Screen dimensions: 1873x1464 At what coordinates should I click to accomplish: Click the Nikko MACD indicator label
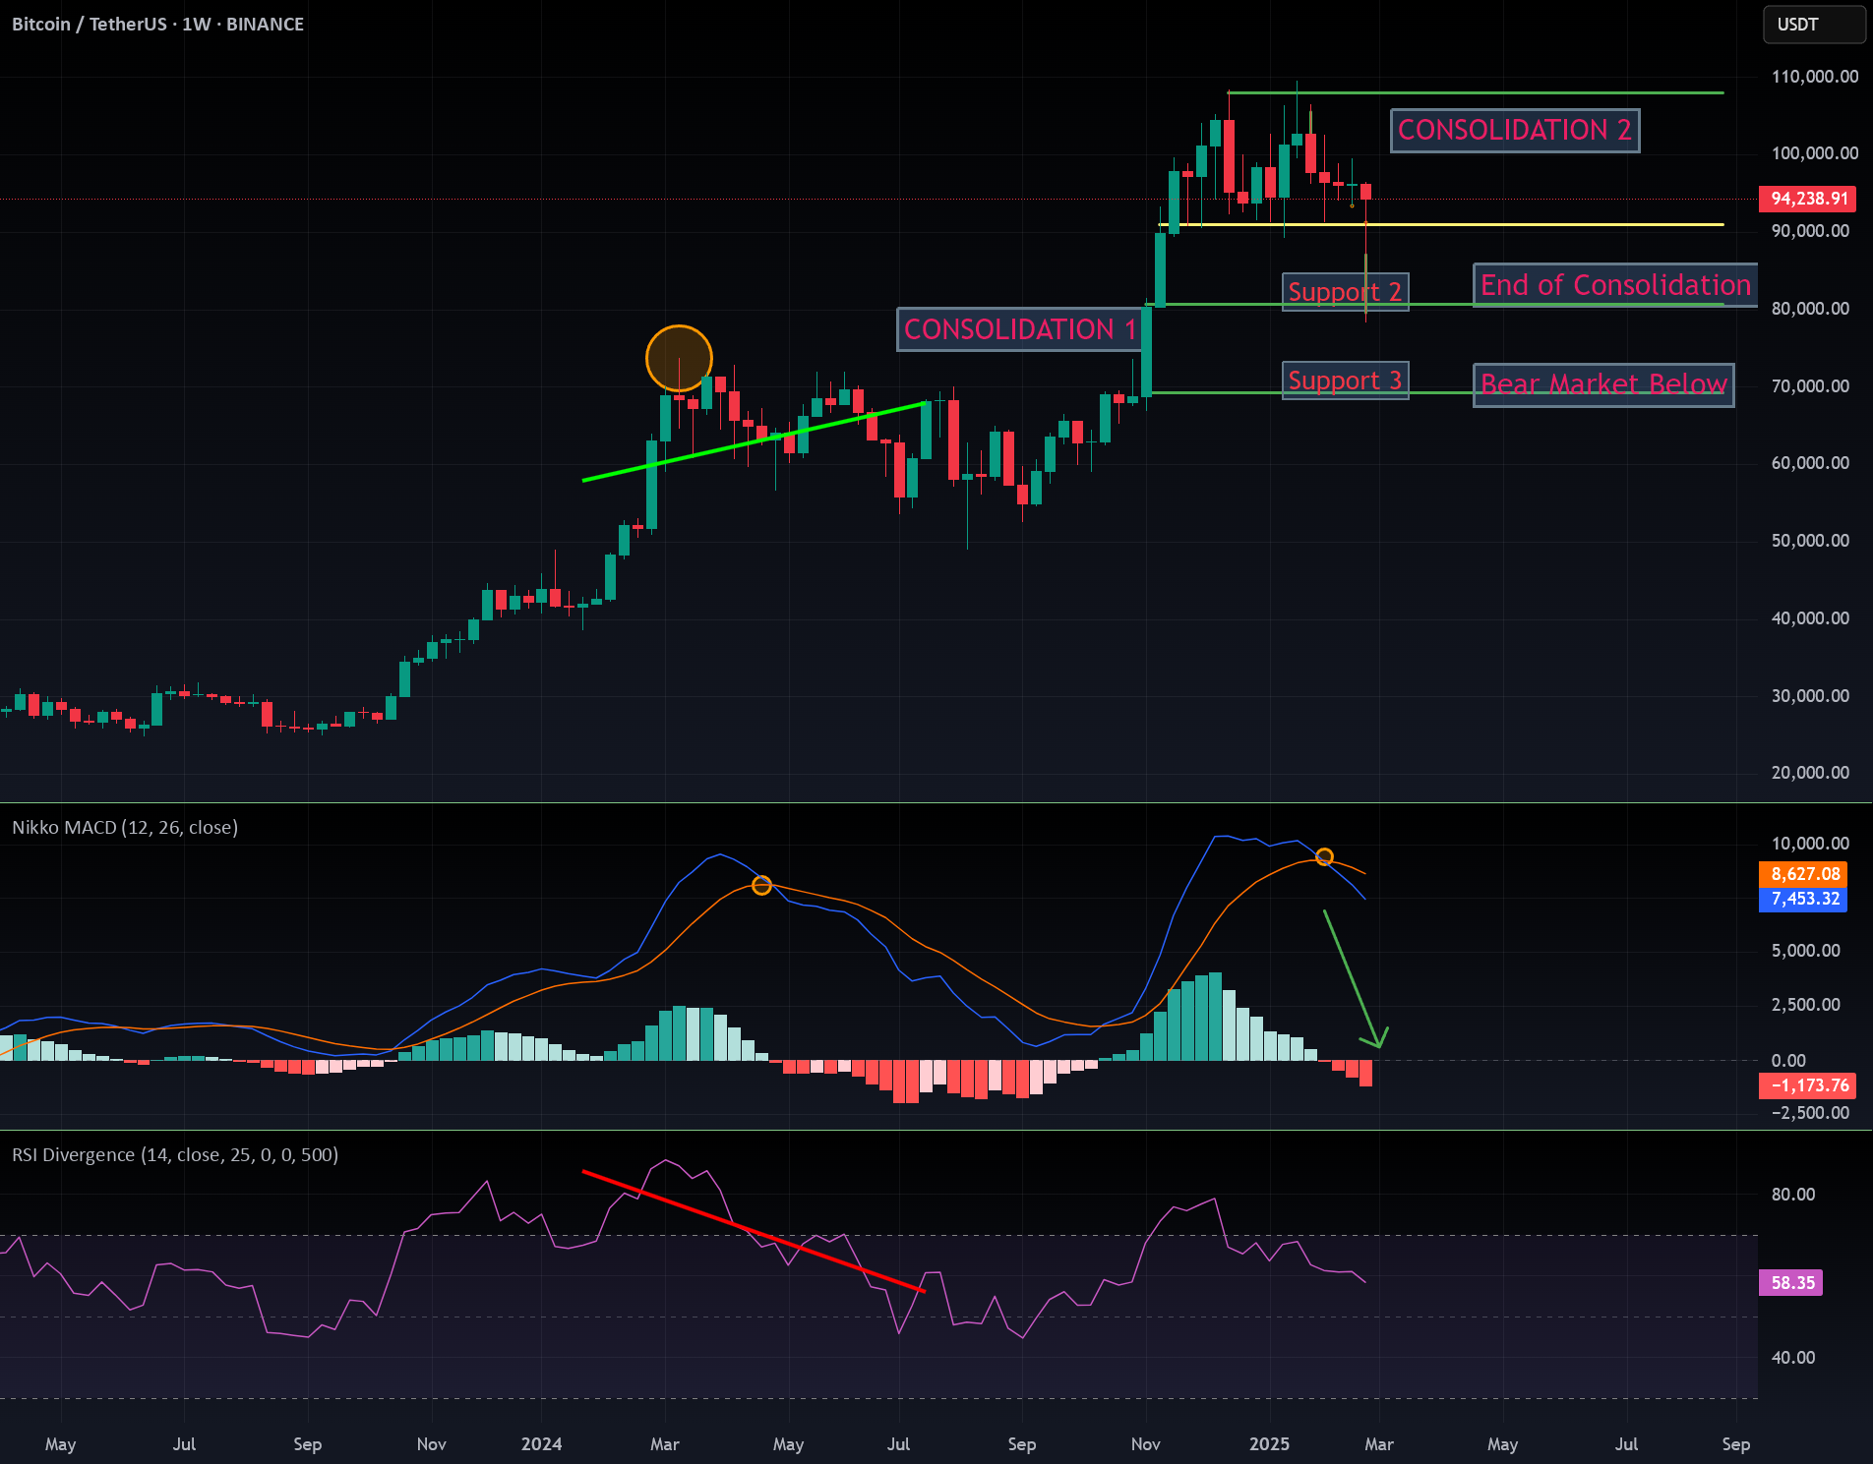tap(125, 827)
